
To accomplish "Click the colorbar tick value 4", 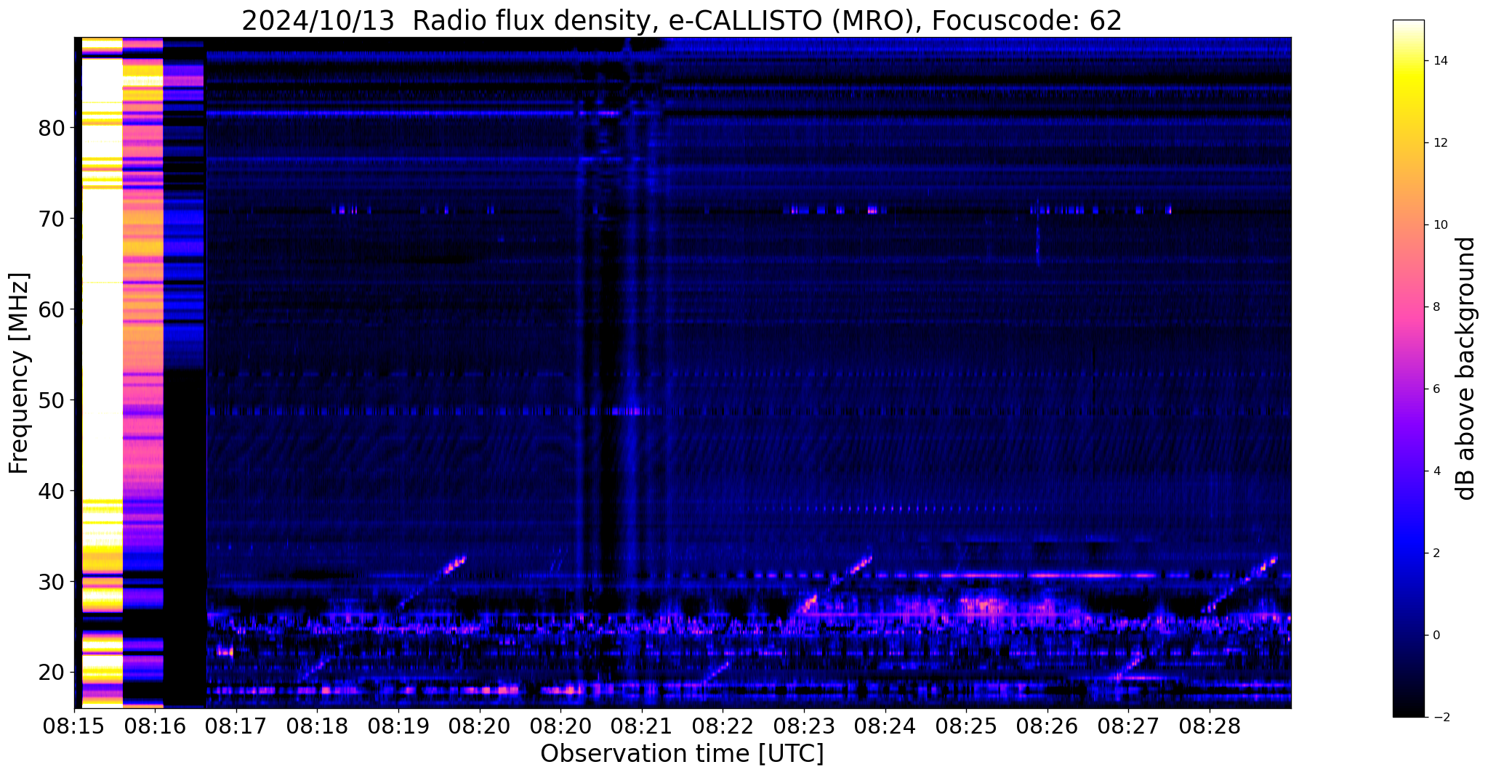I will tap(1436, 471).
